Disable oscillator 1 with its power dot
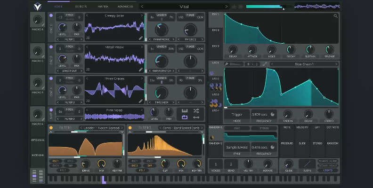This screenshot has width=373, height=188. tap(51, 16)
